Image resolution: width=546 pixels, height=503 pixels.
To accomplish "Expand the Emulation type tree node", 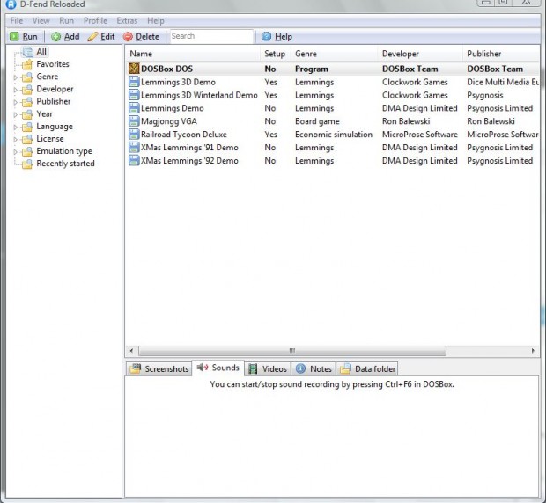I will pyautogui.click(x=15, y=152).
